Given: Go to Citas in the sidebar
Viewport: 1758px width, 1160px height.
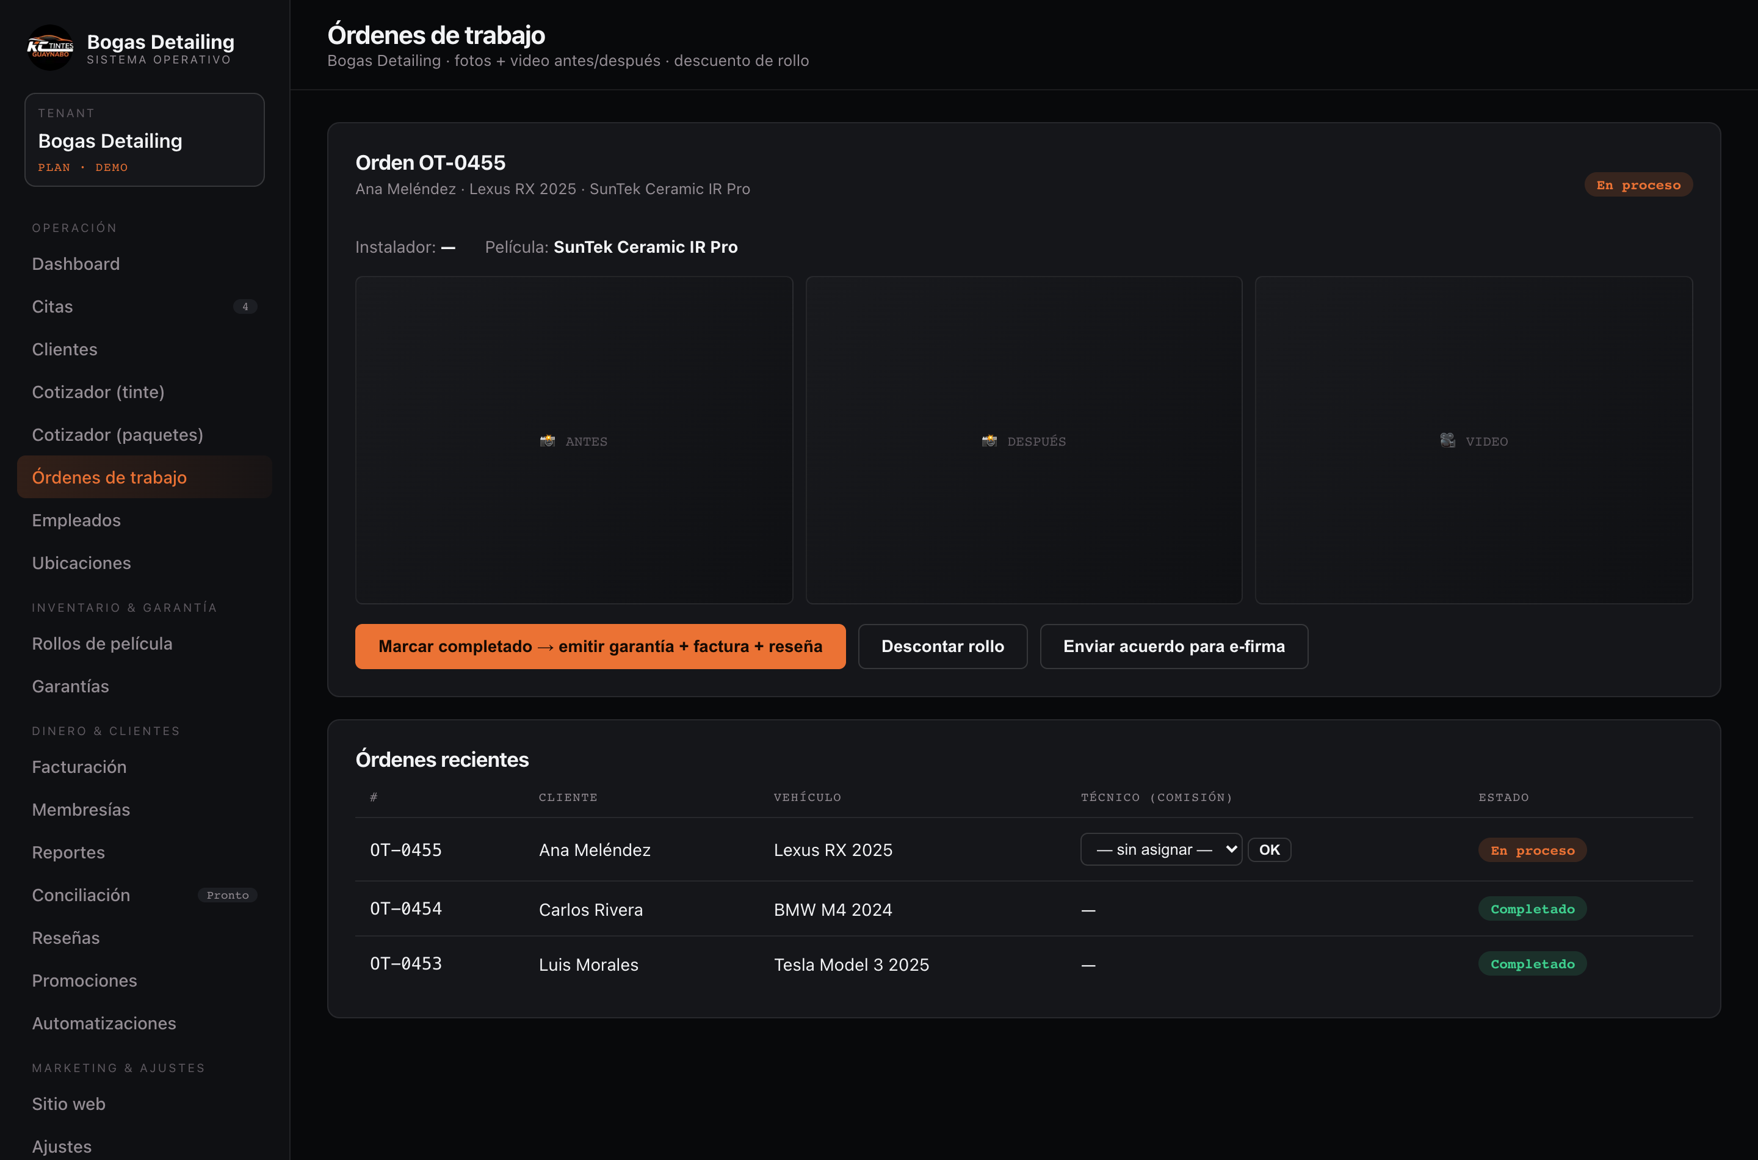Looking at the screenshot, I should pos(144,306).
